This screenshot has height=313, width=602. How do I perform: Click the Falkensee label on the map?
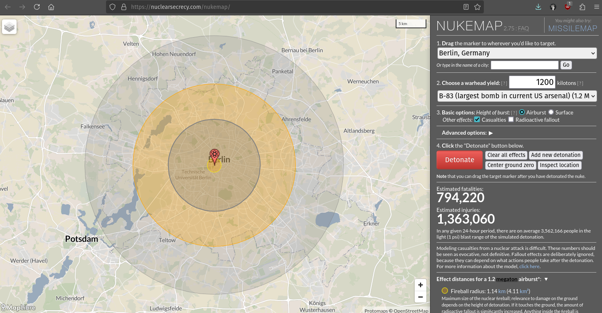pos(93,126)
